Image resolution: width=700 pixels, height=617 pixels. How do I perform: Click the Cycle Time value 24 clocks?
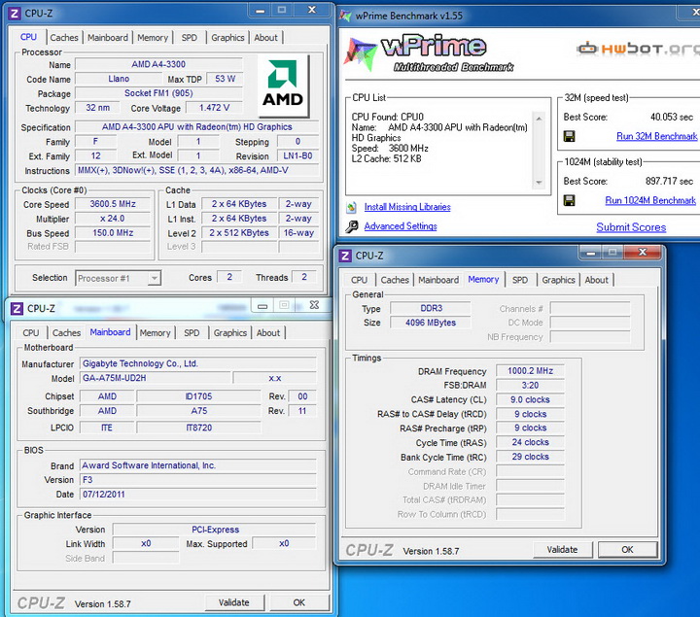530,442
